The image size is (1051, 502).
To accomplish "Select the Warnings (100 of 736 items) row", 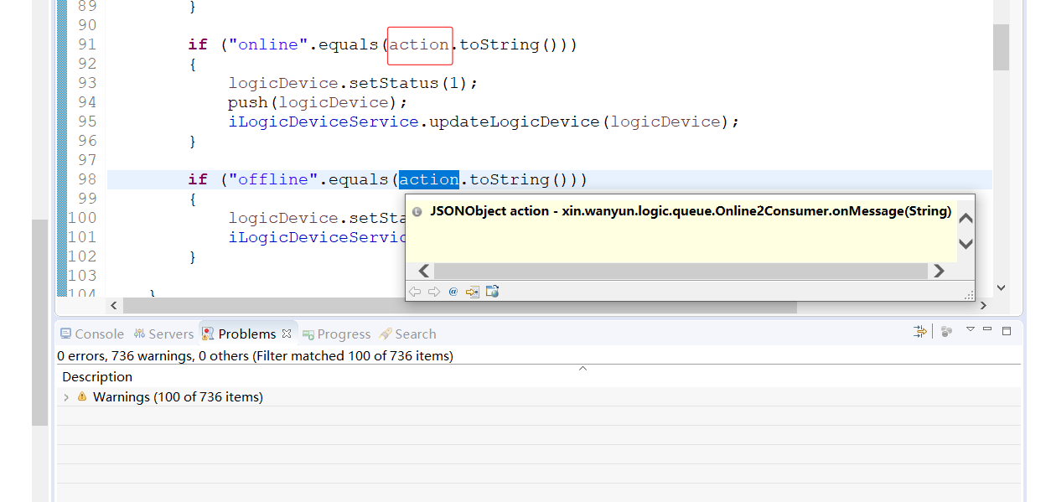I will (x=539, y=397).
